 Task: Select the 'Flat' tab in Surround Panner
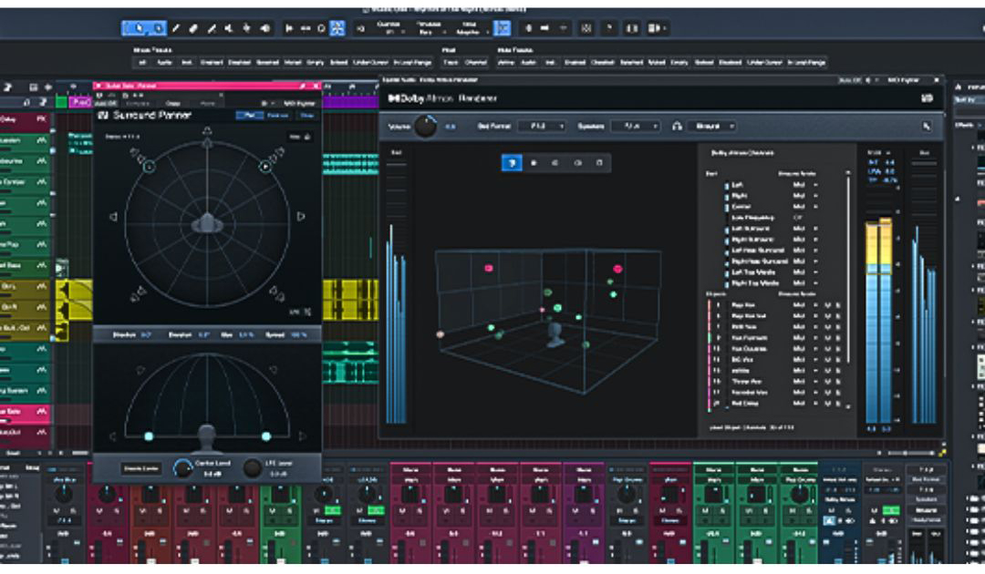[250, 115]
